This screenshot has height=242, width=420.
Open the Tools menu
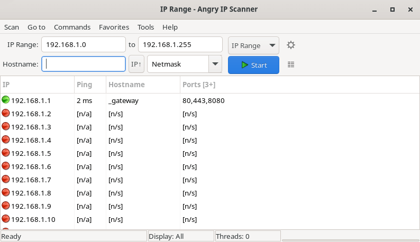(145, 27)
